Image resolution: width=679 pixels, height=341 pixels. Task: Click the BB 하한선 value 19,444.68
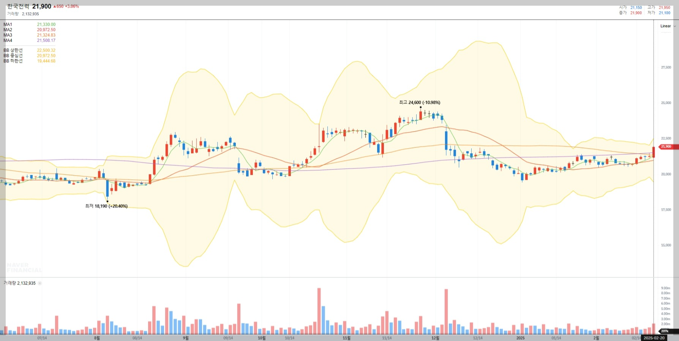pyautogui.click(x=46, y=61)
